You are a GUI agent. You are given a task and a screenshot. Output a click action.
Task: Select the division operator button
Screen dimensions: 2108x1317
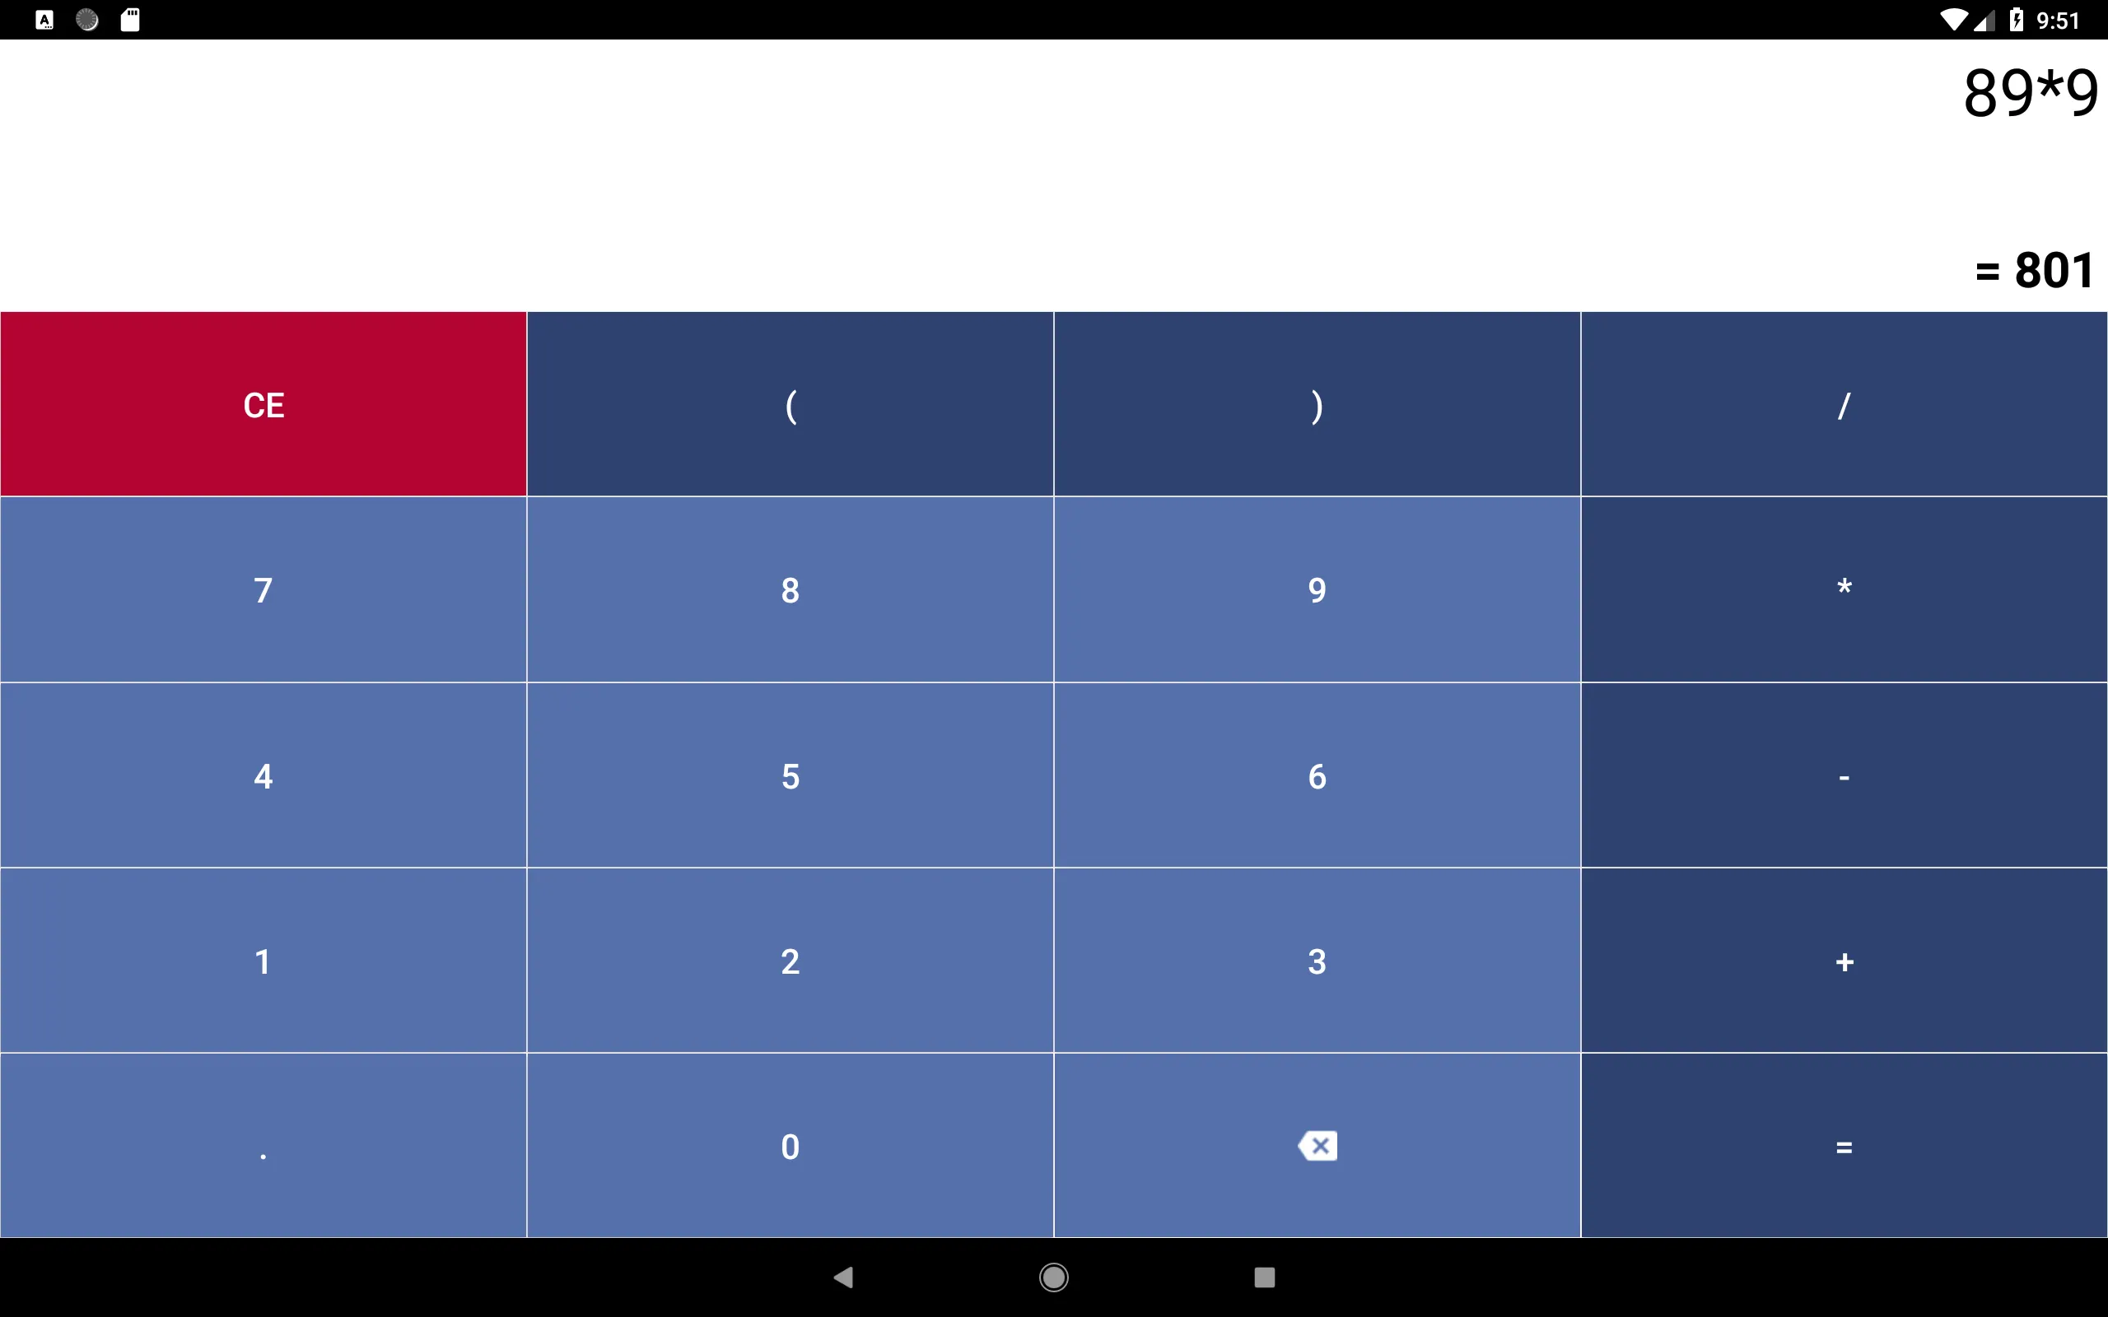tap(1841, 405)
